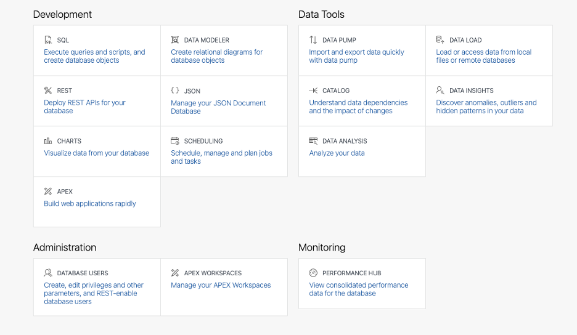
Task: Click the Performance Hub gauge icon
Action: coord(313,273)
